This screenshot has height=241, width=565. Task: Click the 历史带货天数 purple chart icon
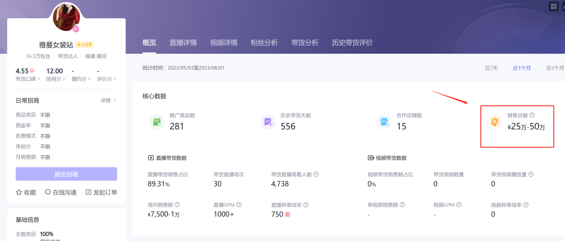(x=268, y=122)
